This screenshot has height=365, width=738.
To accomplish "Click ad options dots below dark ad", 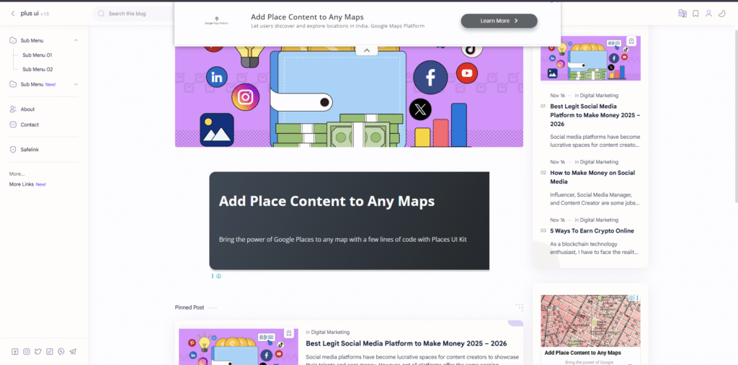I will pyautogui.click(x=213, y=276).
